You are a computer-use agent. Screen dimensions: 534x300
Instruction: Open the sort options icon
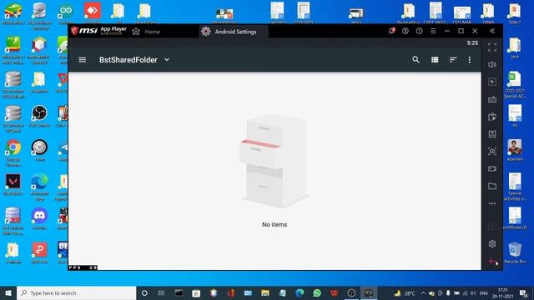pyautogui.click(x=452, y=60)
